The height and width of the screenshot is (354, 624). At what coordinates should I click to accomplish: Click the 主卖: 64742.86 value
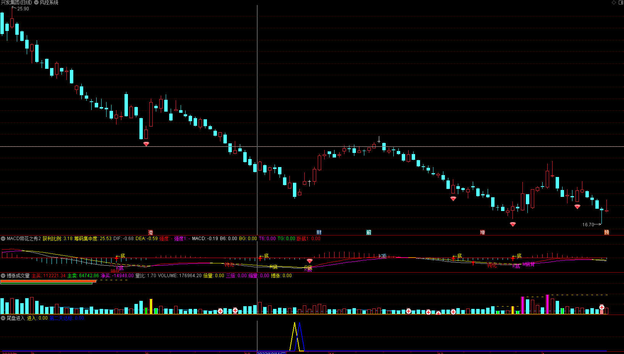click(83, 276)
